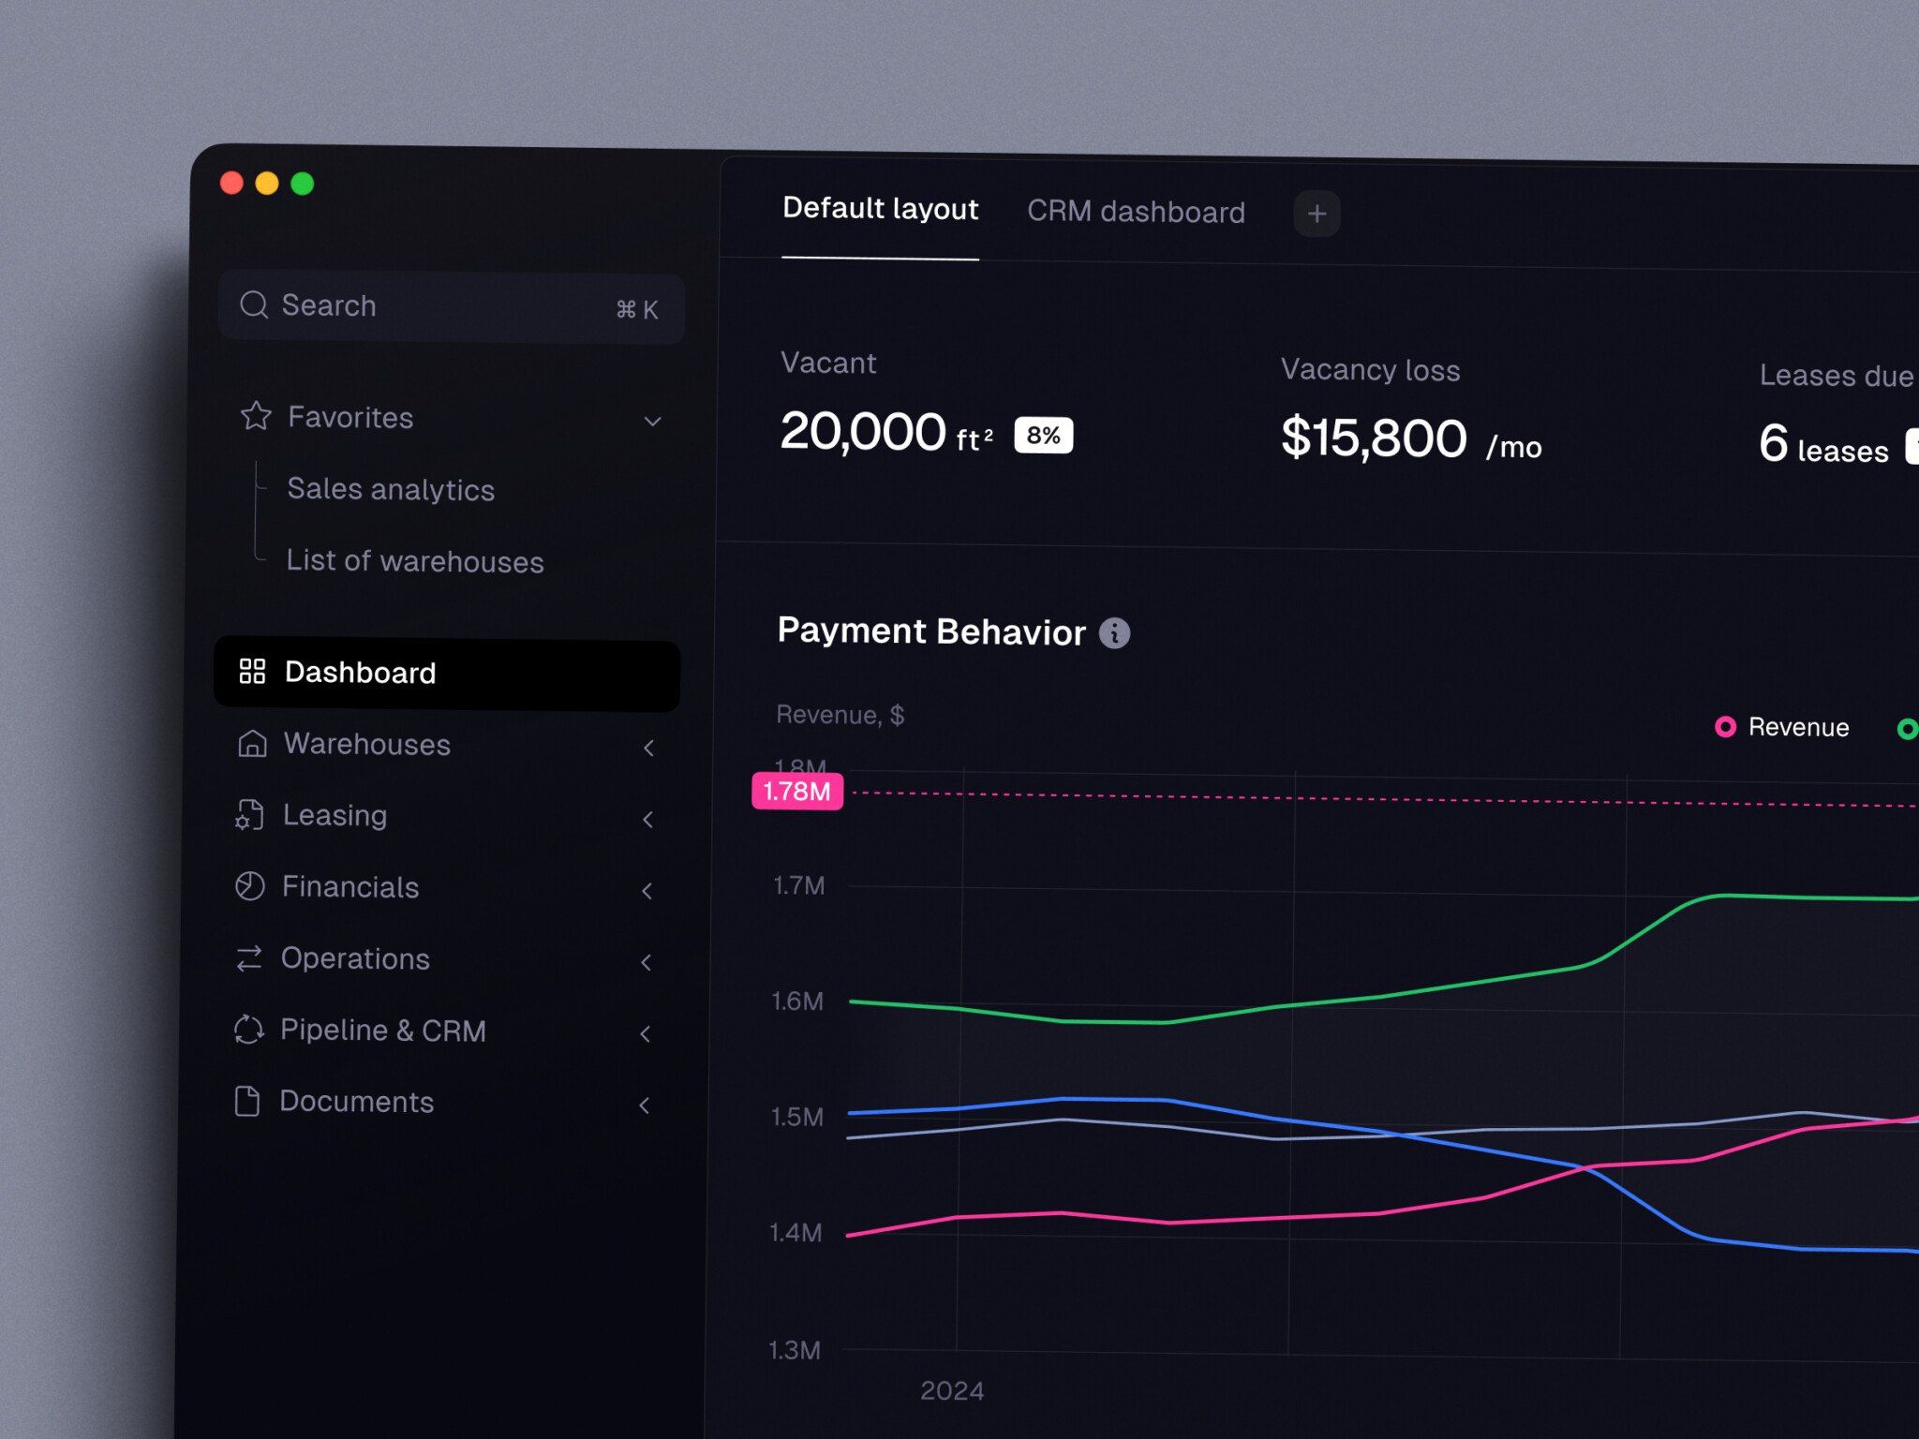The width and height of the screenshot is (1919, 1439).
Task: Toggle the Revenue legend series
Action: (1782, 727)
